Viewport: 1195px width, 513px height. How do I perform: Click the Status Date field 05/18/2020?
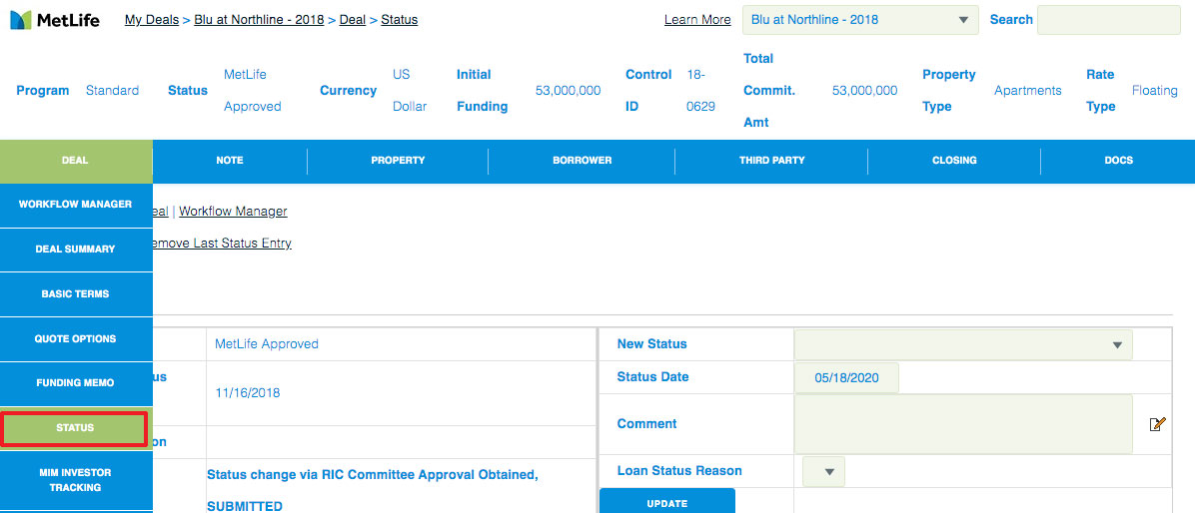[x=846, y=378]
